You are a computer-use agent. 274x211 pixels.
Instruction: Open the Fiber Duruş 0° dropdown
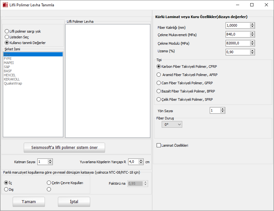click(172, 125)
